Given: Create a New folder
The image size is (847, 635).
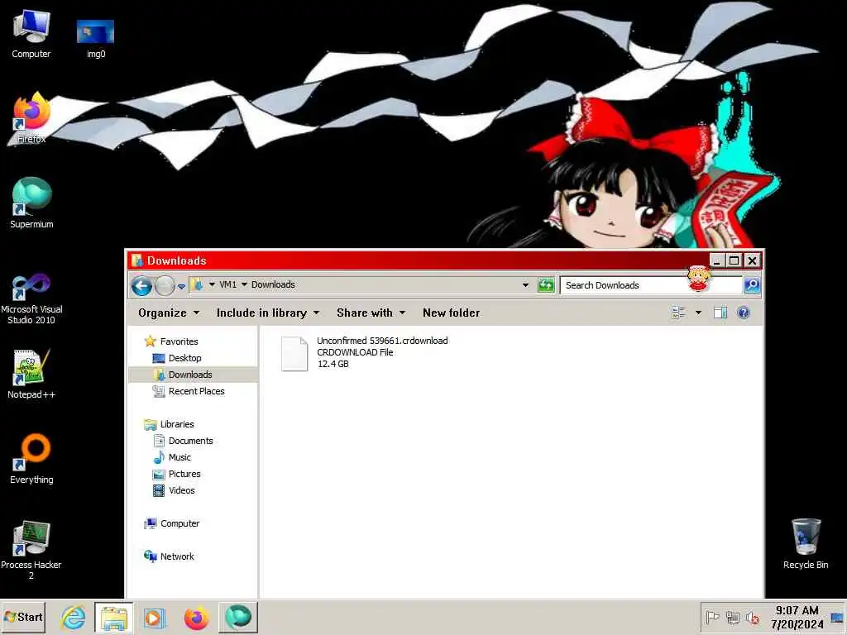Looking at the screenshot, I should pos(451,313).
